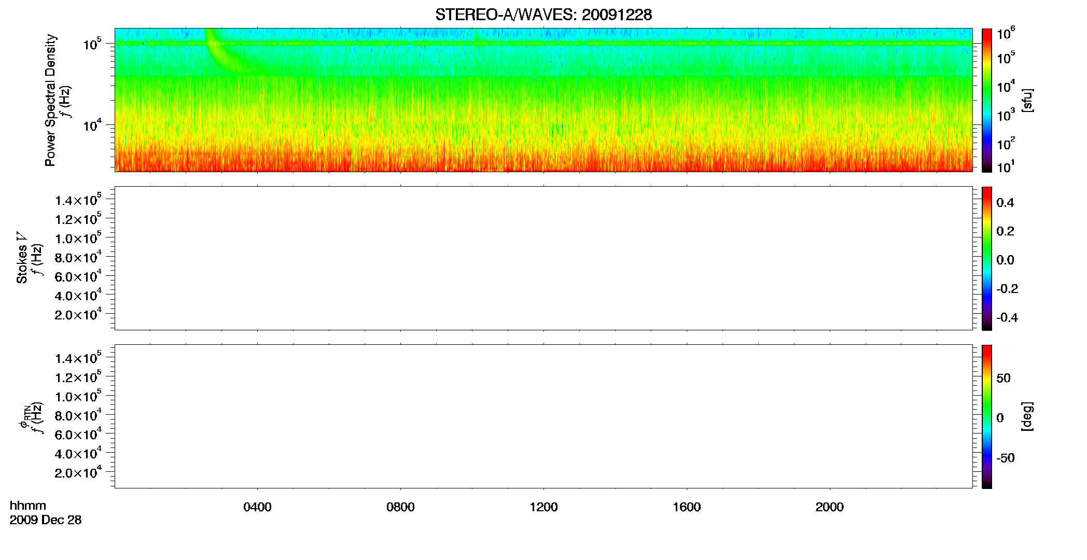1087x560 pixels.
Task: Click the 2000 time axis label
Action: (x=830, y=507)
